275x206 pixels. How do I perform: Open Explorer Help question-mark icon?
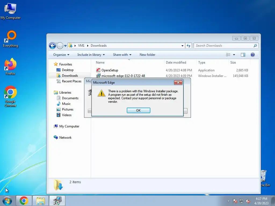(x=252, y=55)
